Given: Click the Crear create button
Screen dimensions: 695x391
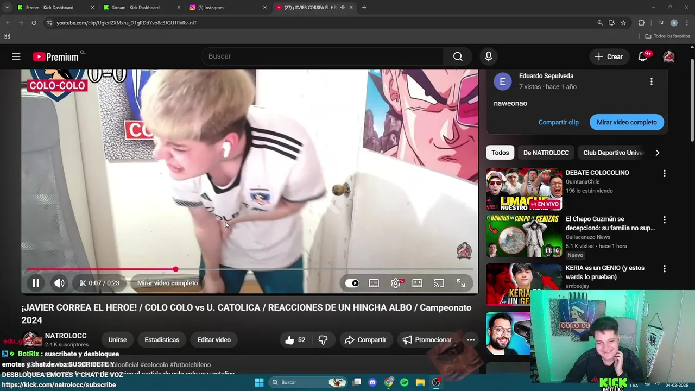Looking at the screenshot, I should coord(609,56).
